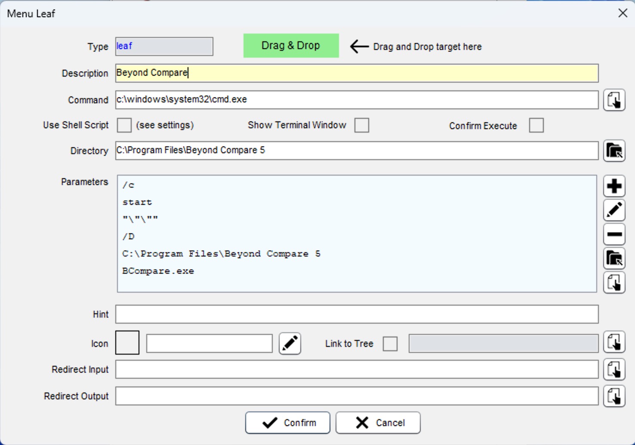Screen dimensions: 635x445
Task: Click file icon next to Redirect Input
Action: coord(614,370)
